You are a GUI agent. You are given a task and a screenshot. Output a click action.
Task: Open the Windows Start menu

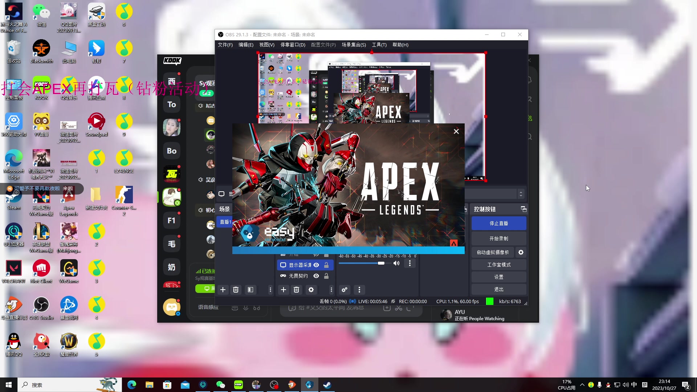tap(9, 385)
